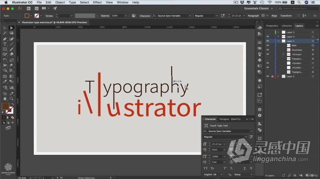Image resolution: width=320 pixels, height=179 pixels.
Task: Click fill color swatch in control bar
Action: [27, 16]
